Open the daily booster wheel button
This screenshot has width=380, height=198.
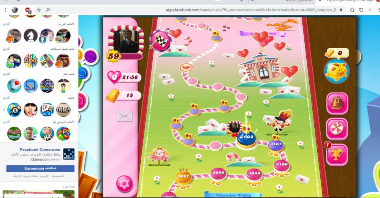point(337,129)
